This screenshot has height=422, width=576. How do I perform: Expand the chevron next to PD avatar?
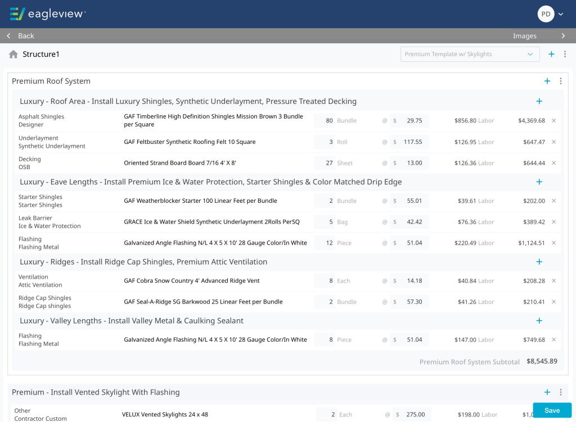[x=561, y=14]
